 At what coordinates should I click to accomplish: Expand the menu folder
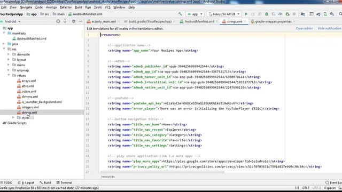click(x=9, y=65)
